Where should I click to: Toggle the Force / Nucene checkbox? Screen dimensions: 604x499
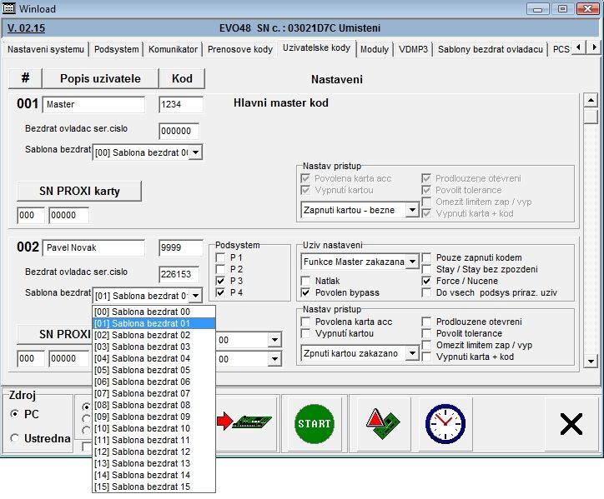427,282
